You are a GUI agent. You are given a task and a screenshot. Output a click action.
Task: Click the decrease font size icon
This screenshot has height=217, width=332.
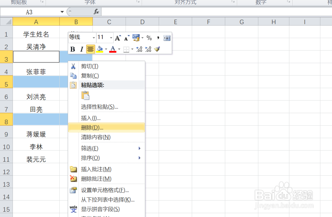[x=126, y=37]
